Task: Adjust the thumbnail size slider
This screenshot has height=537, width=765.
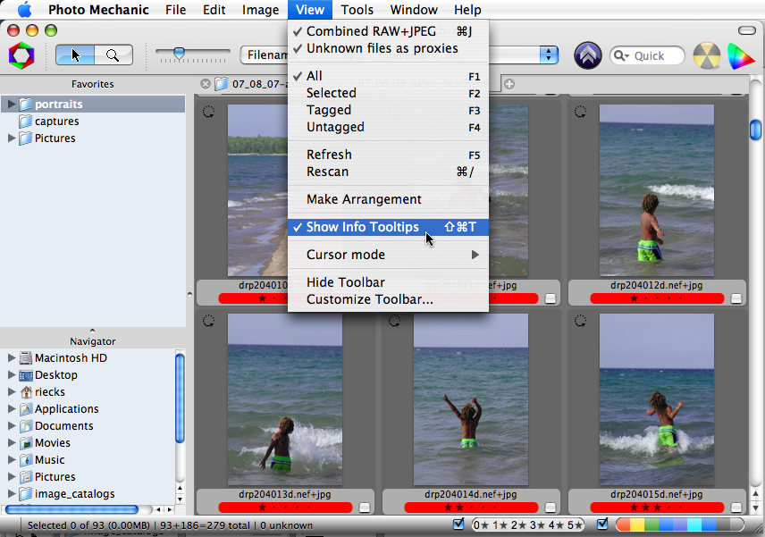Action: coord(179,55)
